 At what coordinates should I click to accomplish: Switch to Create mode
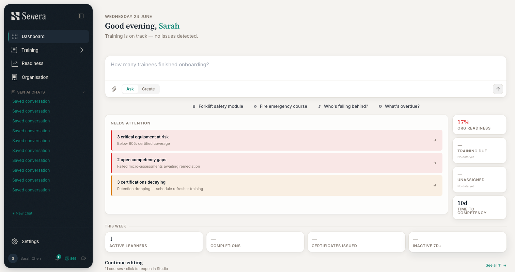pos(149,89)
